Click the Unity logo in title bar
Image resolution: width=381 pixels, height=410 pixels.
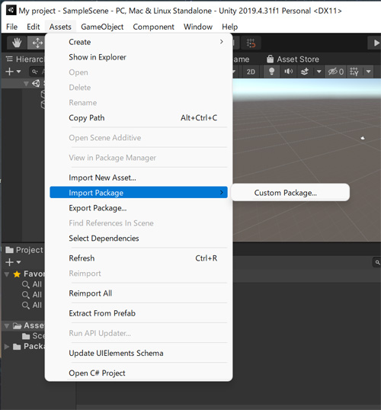tap(11, 11)
